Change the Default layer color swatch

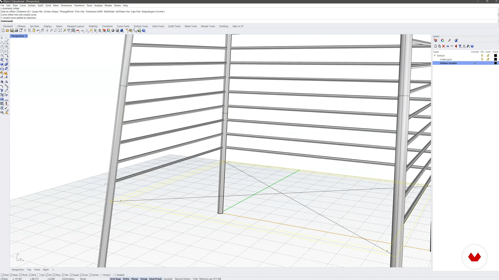coord(495,55)
